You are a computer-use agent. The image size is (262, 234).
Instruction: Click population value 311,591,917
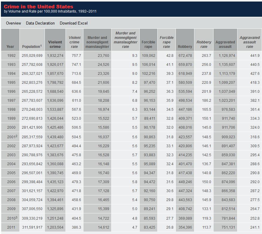32,227
